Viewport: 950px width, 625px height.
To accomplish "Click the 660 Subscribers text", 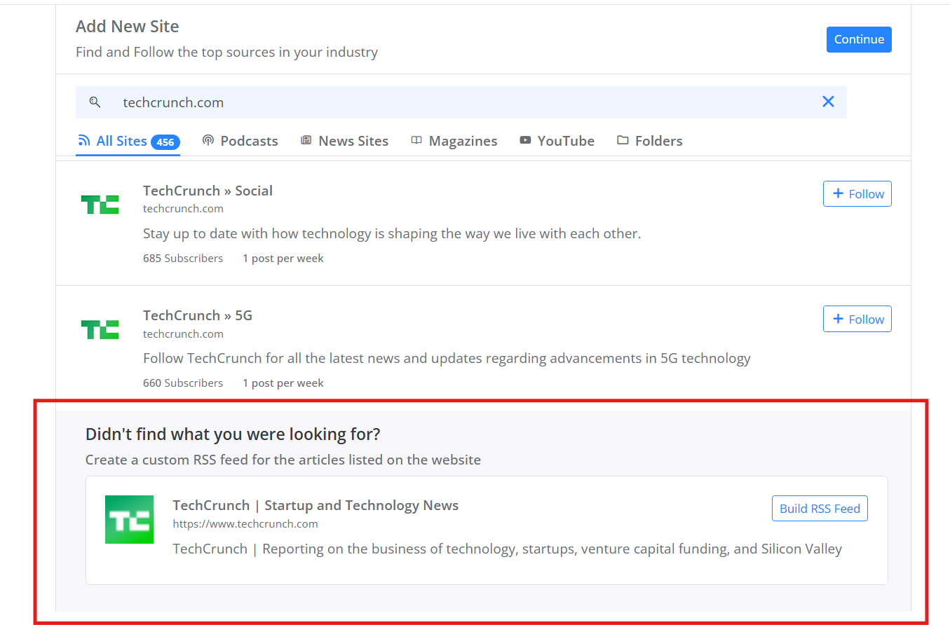I will click(x=183, y=383).
